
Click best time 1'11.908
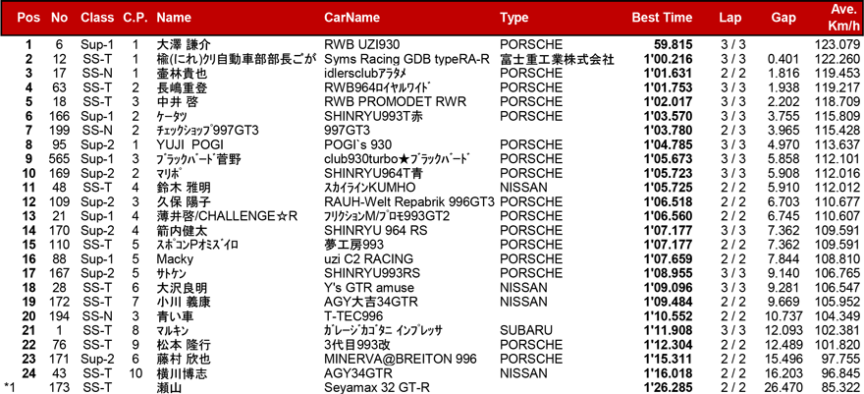(x=668, y=332)
